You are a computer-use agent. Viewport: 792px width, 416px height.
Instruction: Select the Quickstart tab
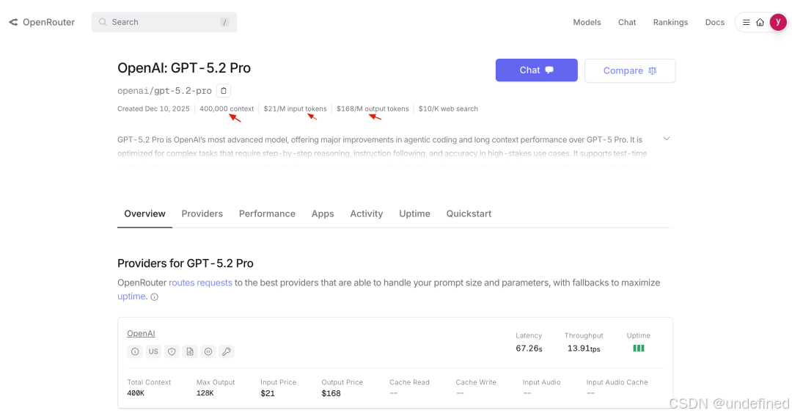click(x=469, y=214)
